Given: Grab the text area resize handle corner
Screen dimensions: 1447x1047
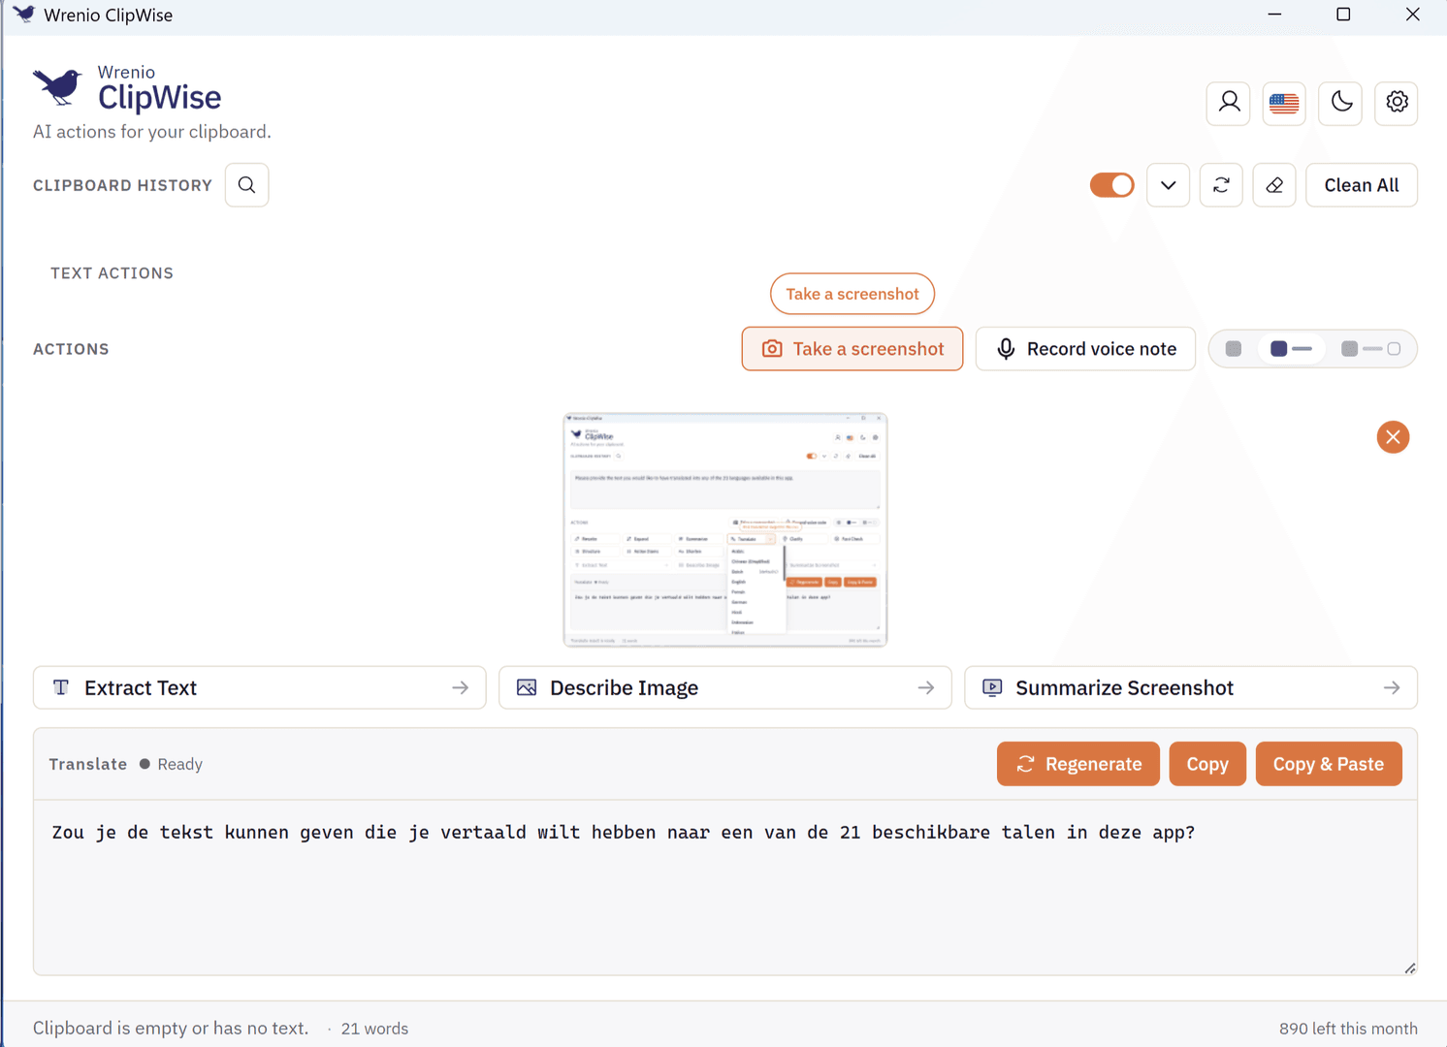Looking at the screenshot, I should pyautogui.click(x=1410, y=968).
